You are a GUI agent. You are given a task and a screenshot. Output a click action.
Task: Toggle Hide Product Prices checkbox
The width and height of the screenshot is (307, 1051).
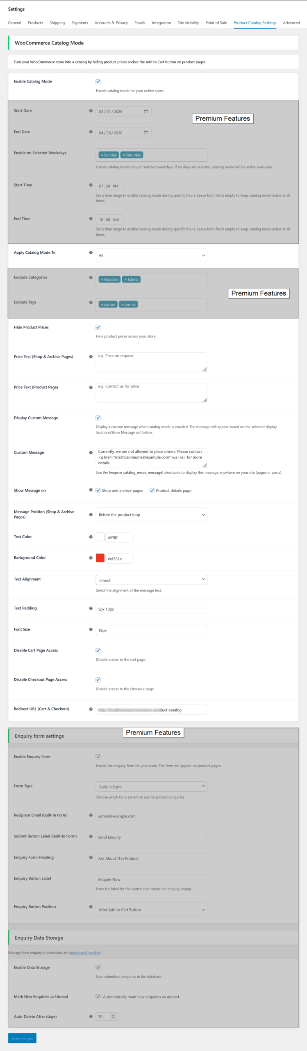[x=98, y=328]
